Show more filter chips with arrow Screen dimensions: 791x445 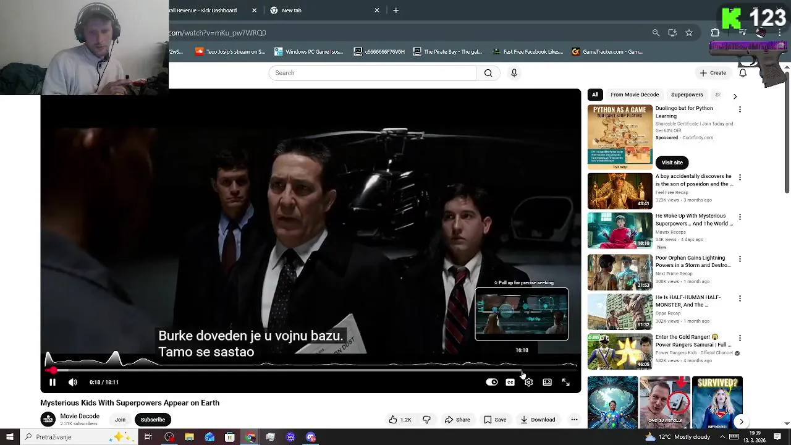coord(735,96)
